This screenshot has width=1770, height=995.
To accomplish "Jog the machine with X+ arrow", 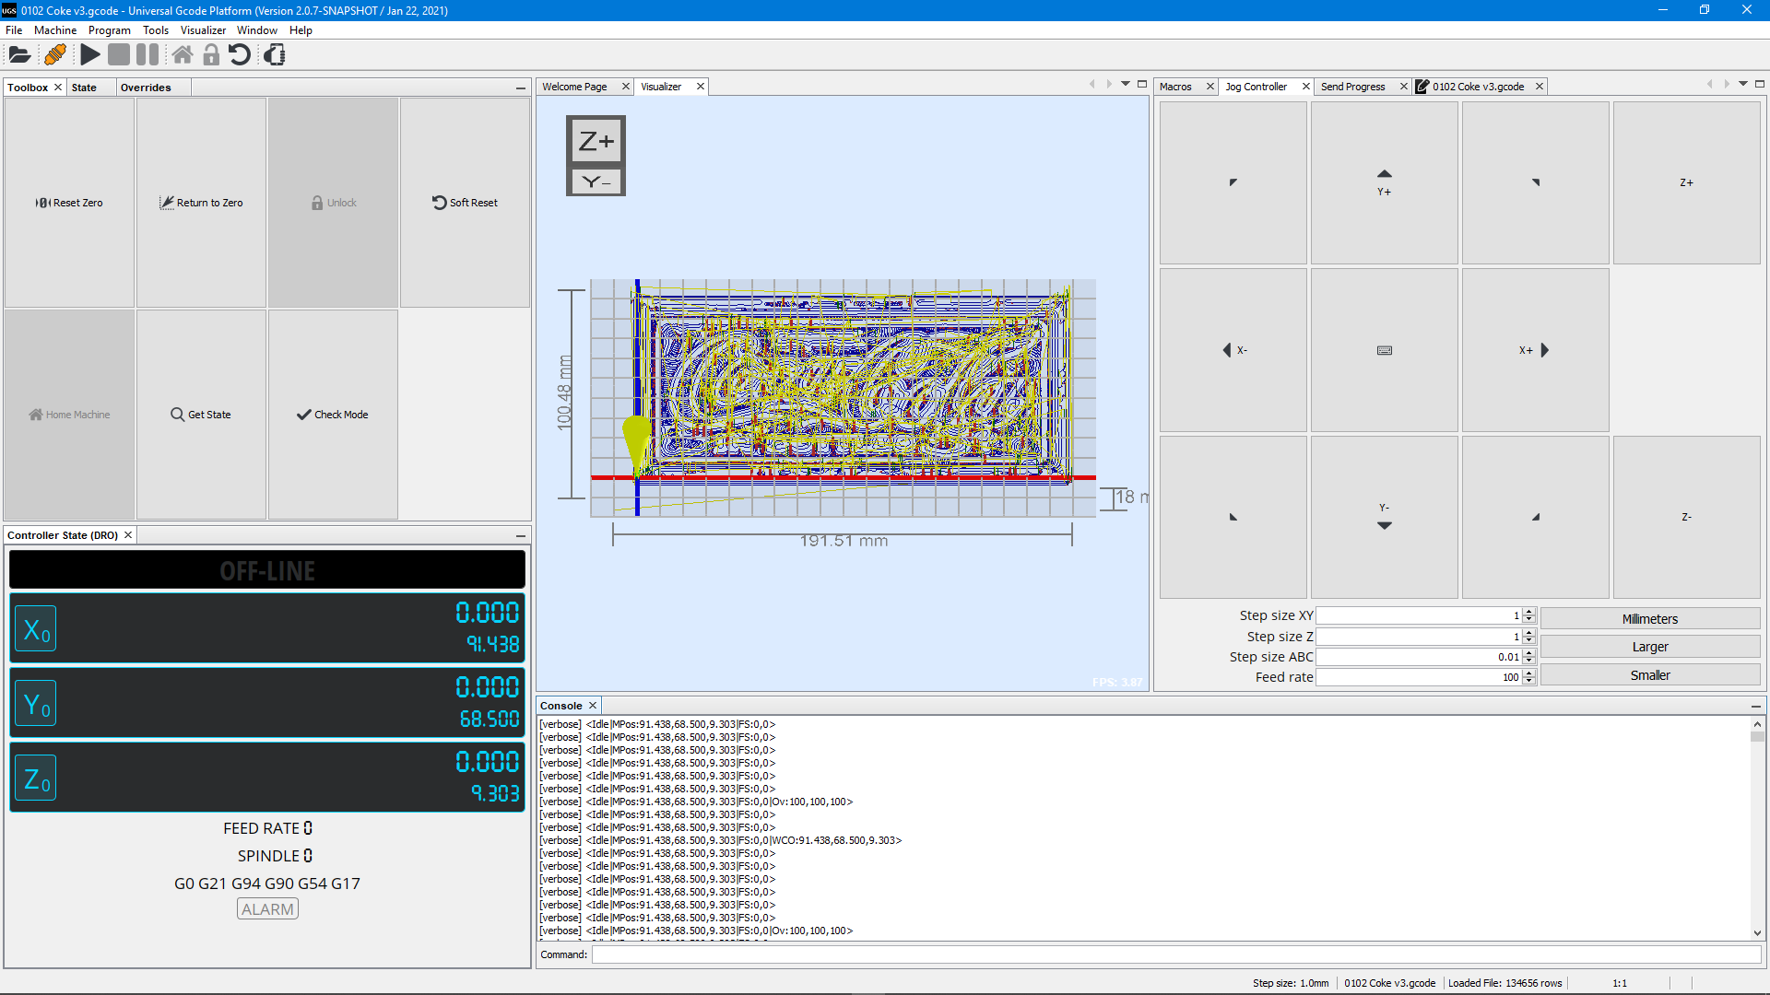I will click(1535, 350).
